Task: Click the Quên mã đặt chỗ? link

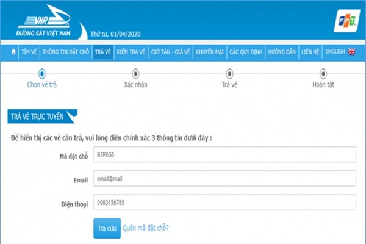Action: click(x=146, y=228)
